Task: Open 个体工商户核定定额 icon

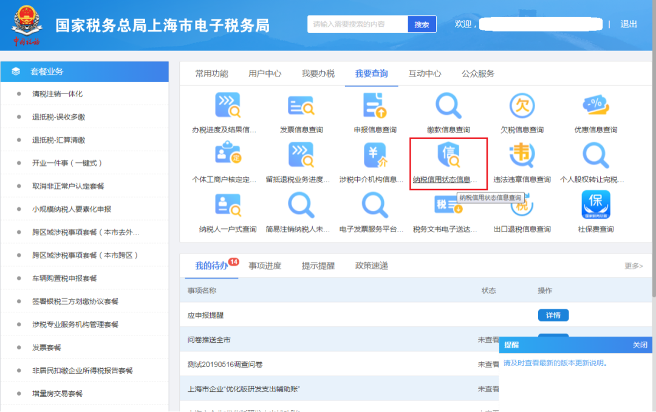Action: (228, 153)
